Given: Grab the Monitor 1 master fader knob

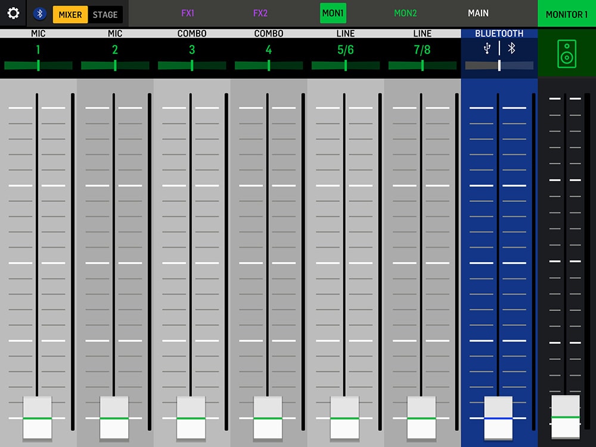Looking at the screenshot, I should click(x=566, y=417).
